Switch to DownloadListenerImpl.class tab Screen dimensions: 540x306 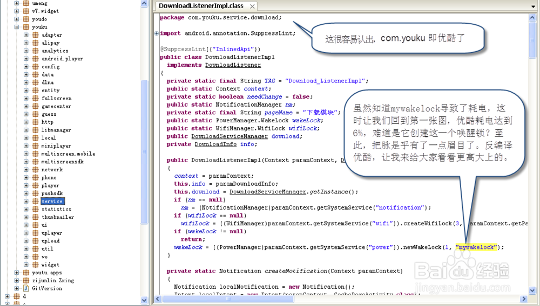[x=201, y=6]
